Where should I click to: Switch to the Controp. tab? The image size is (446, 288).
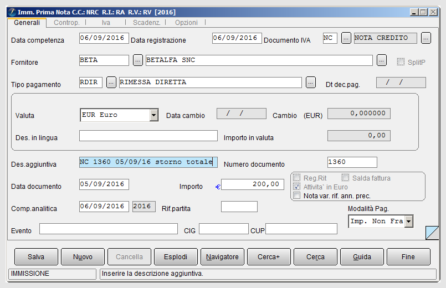pos(66,23)
